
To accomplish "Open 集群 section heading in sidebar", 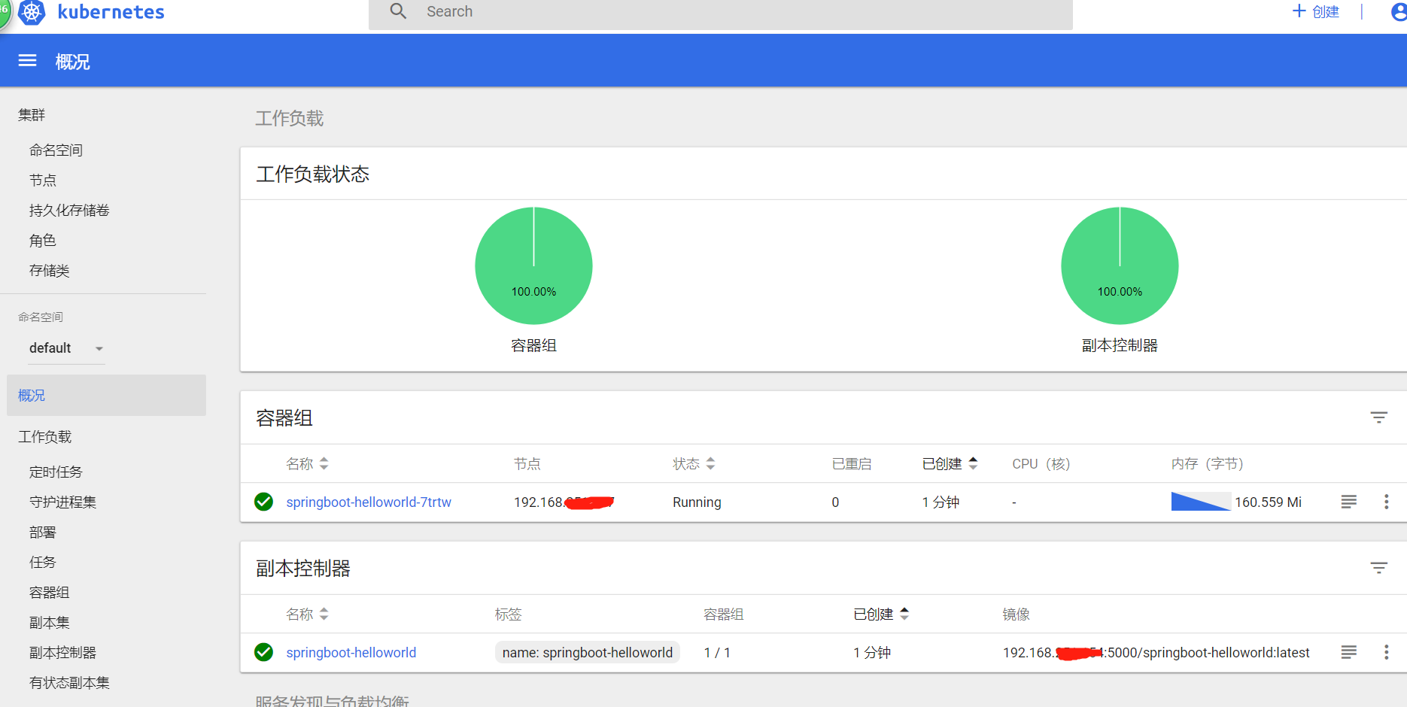I will [32, 115].
